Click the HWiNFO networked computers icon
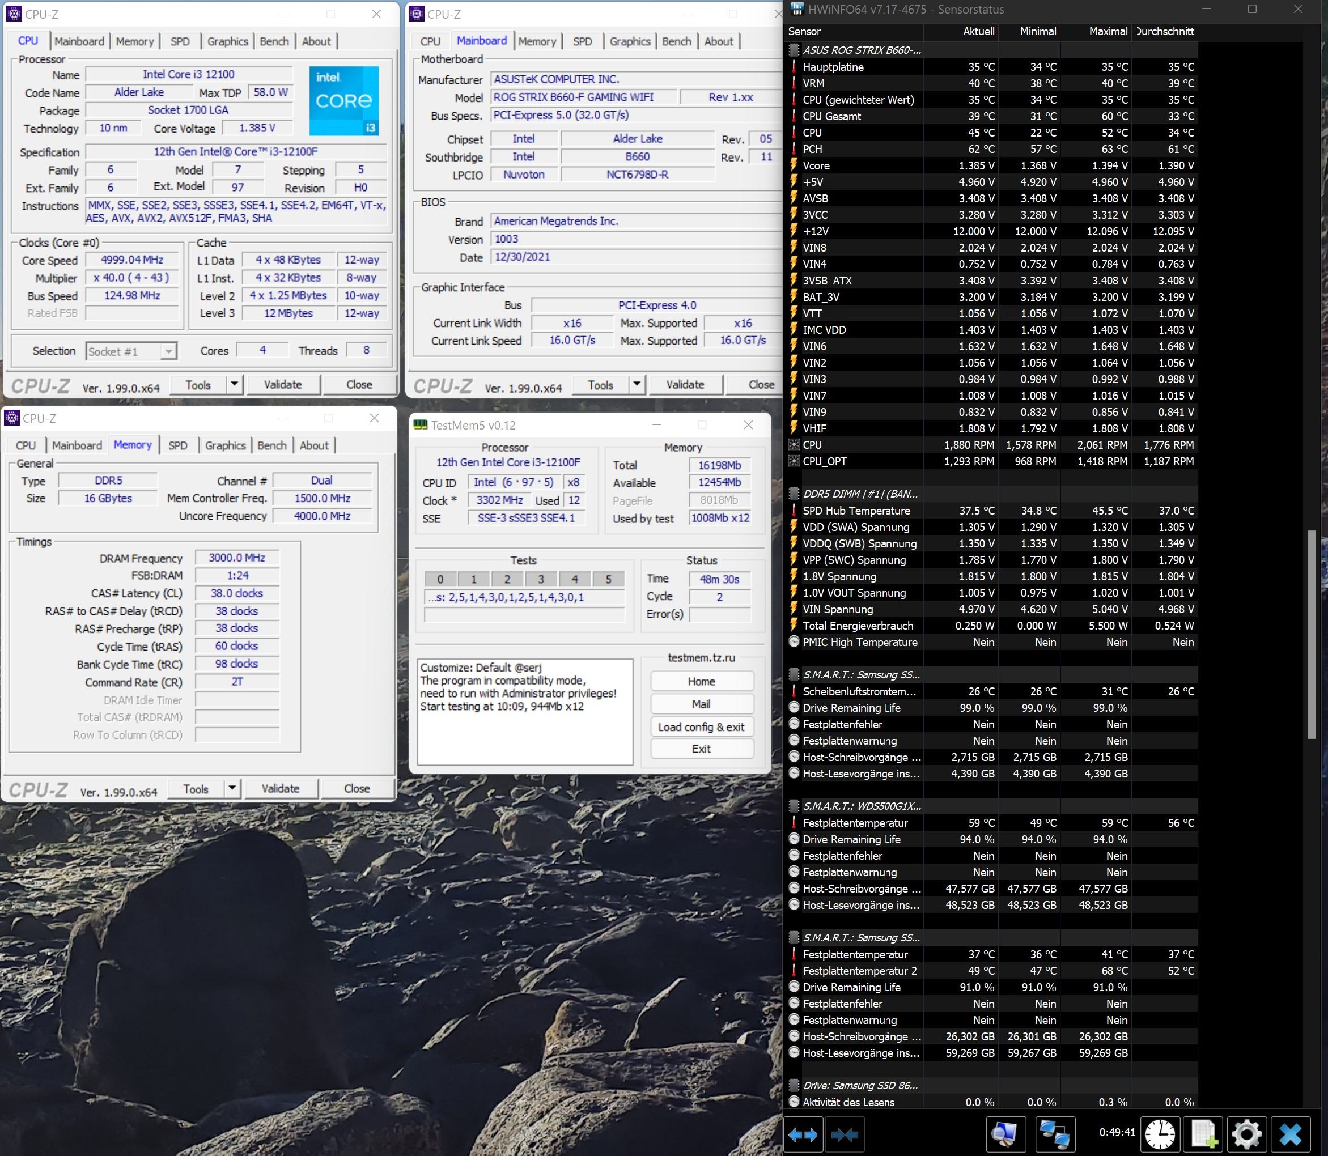1328x1156 pixels. click(1054, 1134)
